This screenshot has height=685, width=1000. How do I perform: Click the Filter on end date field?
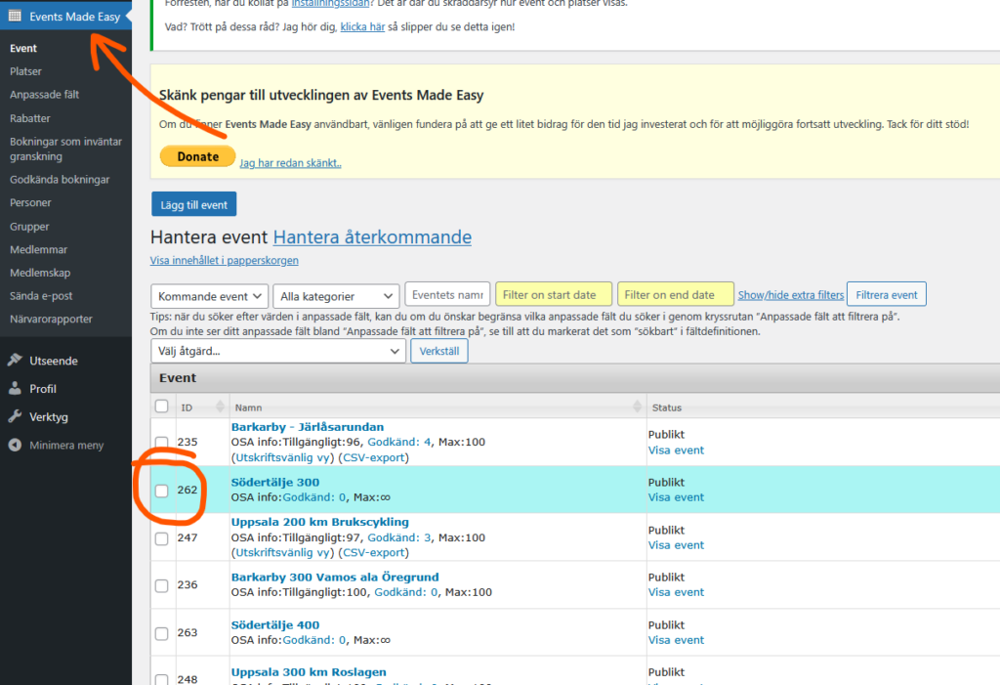point(676,295)
